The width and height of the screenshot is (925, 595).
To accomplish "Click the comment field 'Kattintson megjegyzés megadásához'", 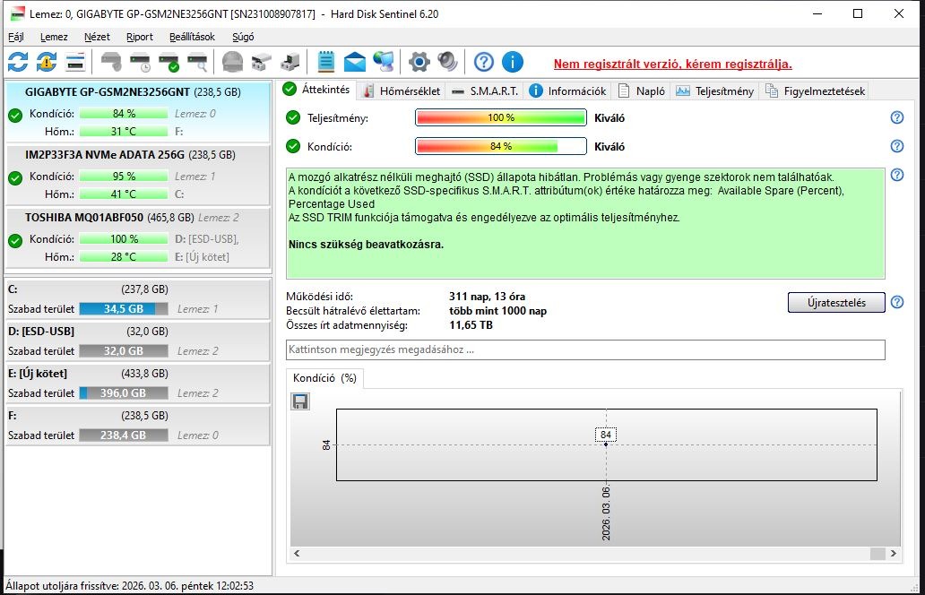I will click(x=585, y=349).
